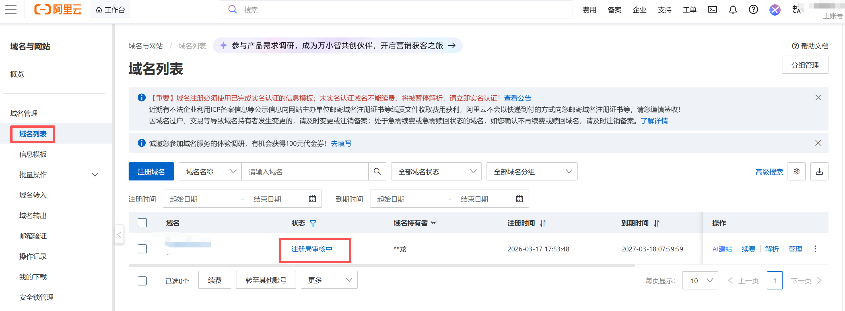Tick the select-all checkbox in table header

pyautogui.click(x=142, y=223)
